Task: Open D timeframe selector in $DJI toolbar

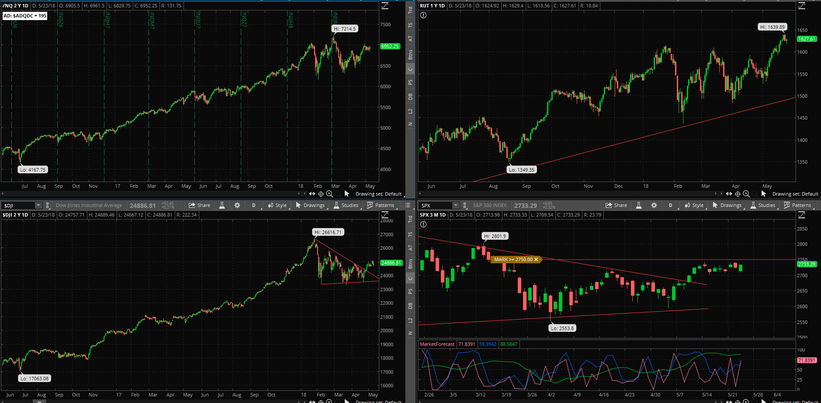Action: tap(253, 205)
